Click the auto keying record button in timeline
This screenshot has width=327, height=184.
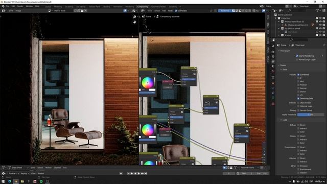[x=121, y=173]
